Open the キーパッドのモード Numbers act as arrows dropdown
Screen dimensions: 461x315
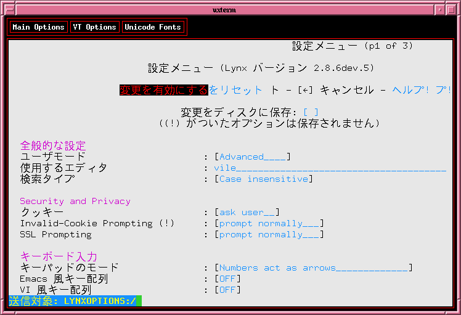tap(313, 268)
